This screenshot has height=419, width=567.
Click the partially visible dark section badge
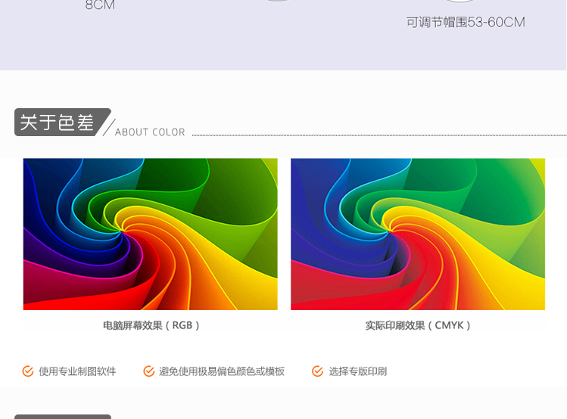click(63, 416)
